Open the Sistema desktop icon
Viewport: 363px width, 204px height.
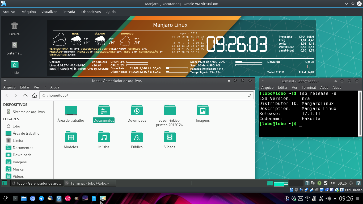pos(15,48)
